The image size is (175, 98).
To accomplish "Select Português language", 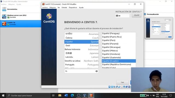I will [81, 65].
